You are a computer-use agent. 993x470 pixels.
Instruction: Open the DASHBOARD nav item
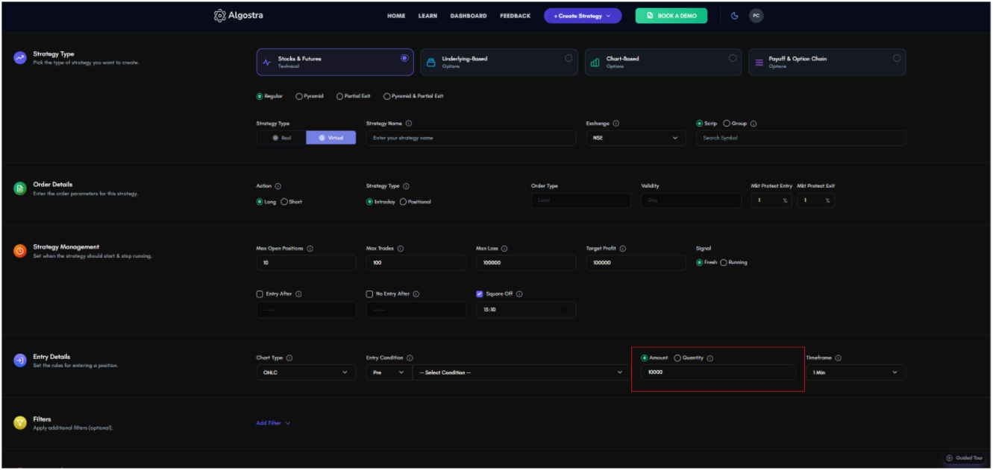(x=469, y=16)
